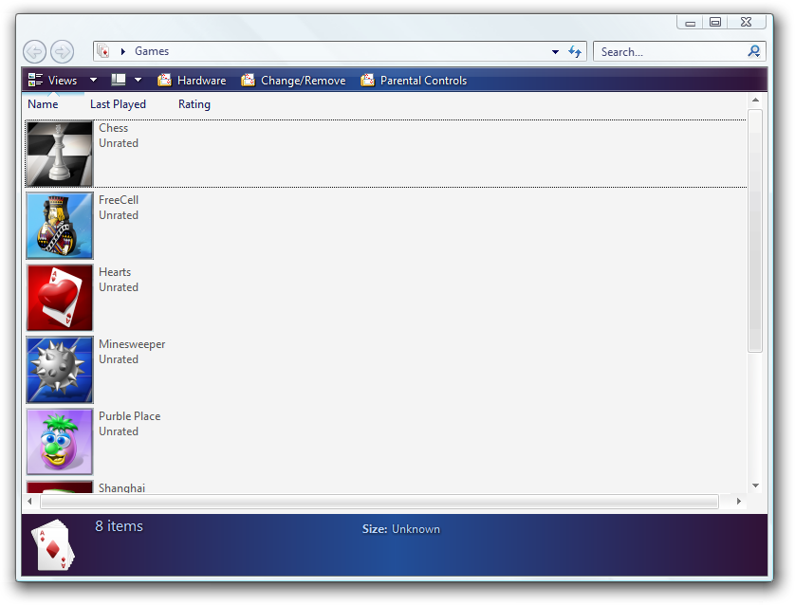Click the Chess name text
This screenshot has width=795, height=605.
(114, 128)
